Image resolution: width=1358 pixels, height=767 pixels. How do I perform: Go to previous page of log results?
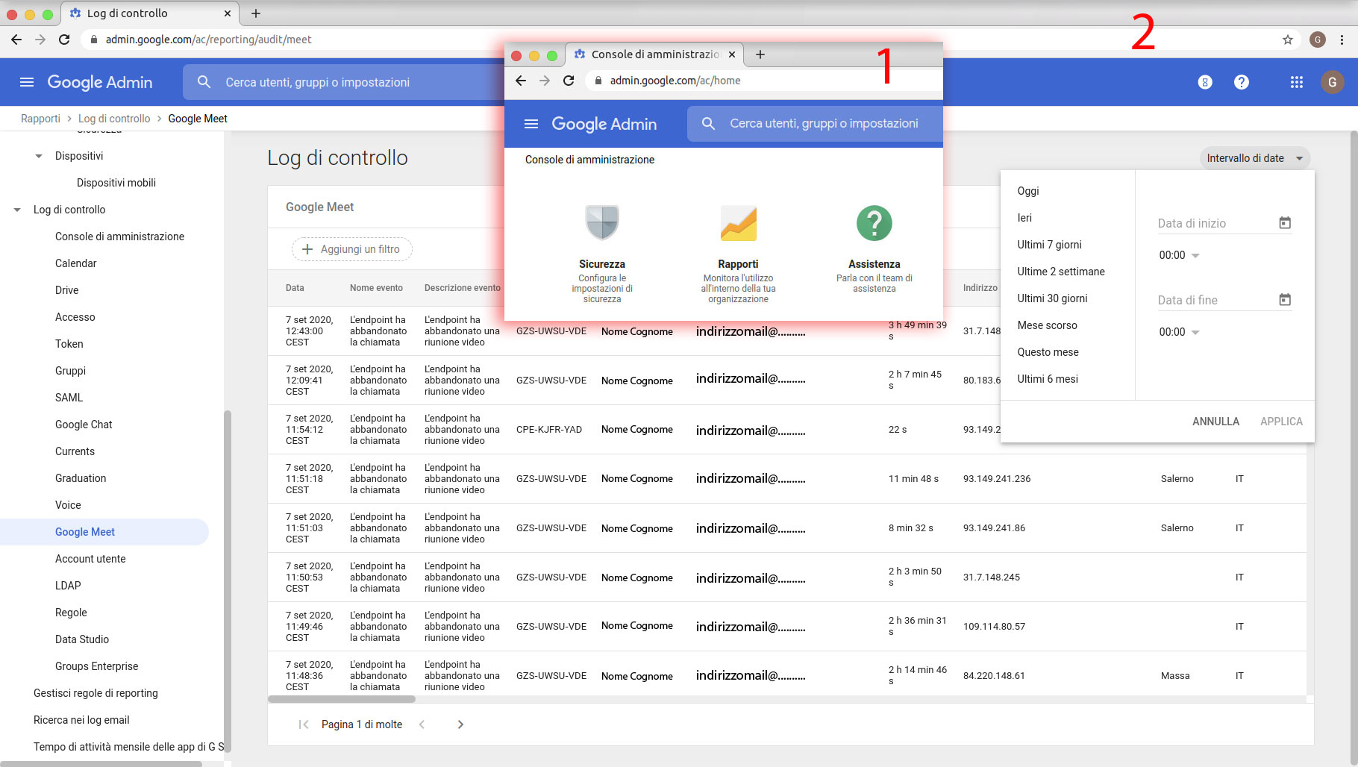[x=422, y=724]
